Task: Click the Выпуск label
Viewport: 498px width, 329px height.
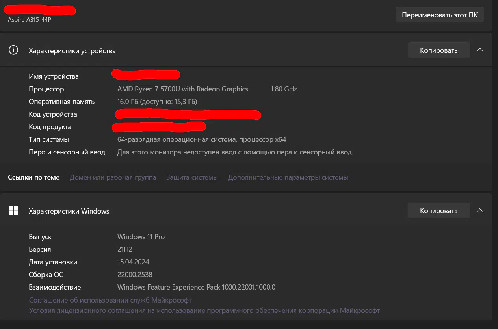Action: pos(40,237)
